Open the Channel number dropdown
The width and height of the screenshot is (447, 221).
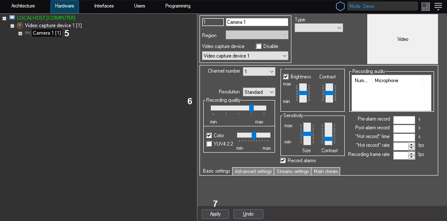[259, 72]
